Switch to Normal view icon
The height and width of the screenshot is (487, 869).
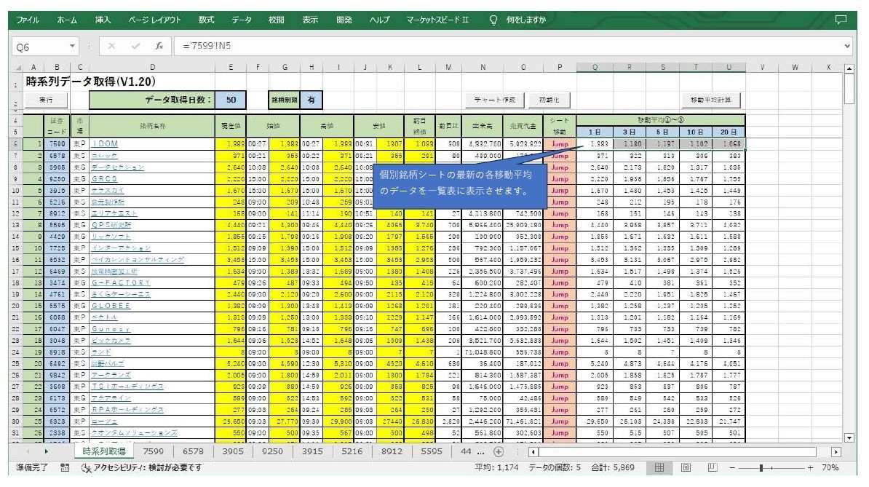pos(659,468)
